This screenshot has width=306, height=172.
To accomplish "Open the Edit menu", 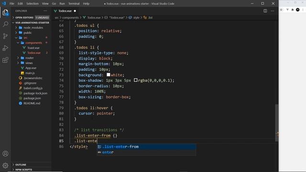I will tap(20, 3).
